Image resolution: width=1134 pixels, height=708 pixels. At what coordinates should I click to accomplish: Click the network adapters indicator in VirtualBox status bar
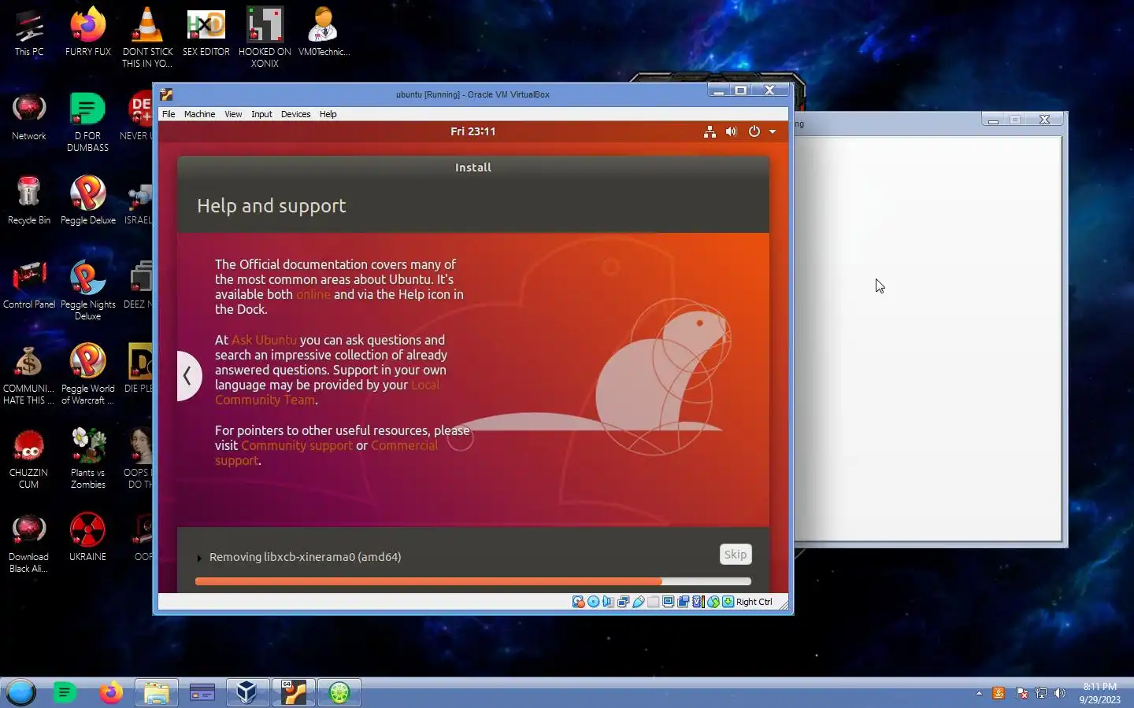(x=623, y=602)
